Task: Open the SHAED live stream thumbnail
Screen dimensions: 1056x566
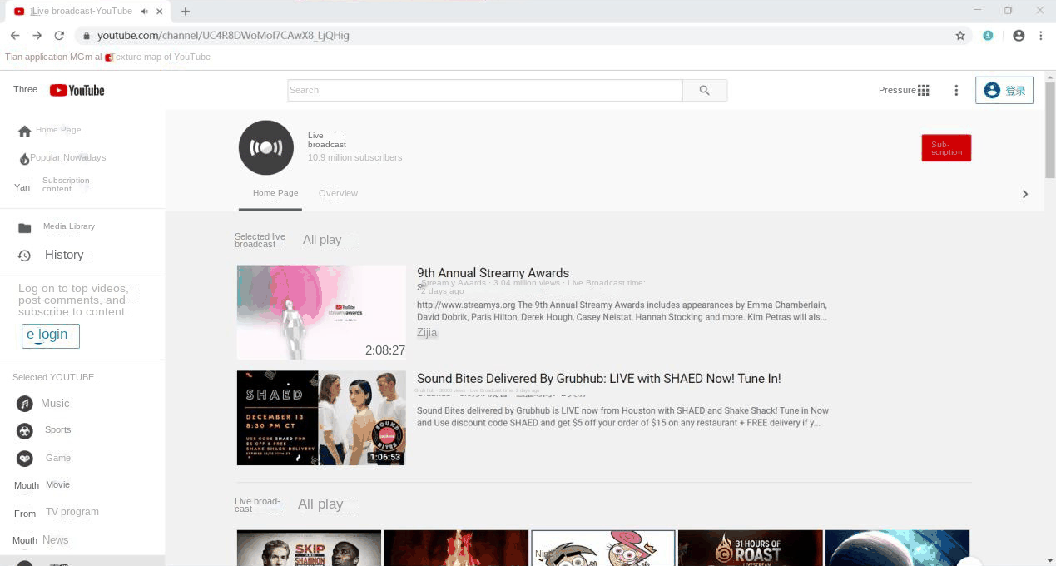Action: [320, 417]
